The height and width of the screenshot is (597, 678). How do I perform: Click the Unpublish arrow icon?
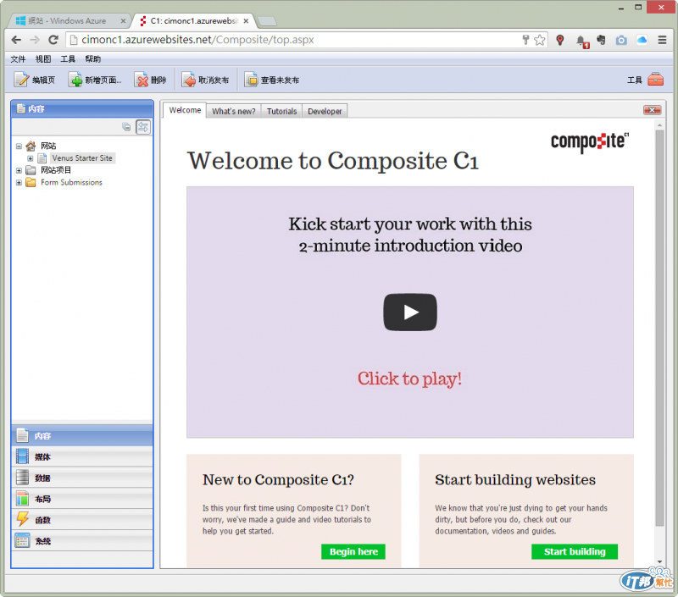[x=188, y=80]
